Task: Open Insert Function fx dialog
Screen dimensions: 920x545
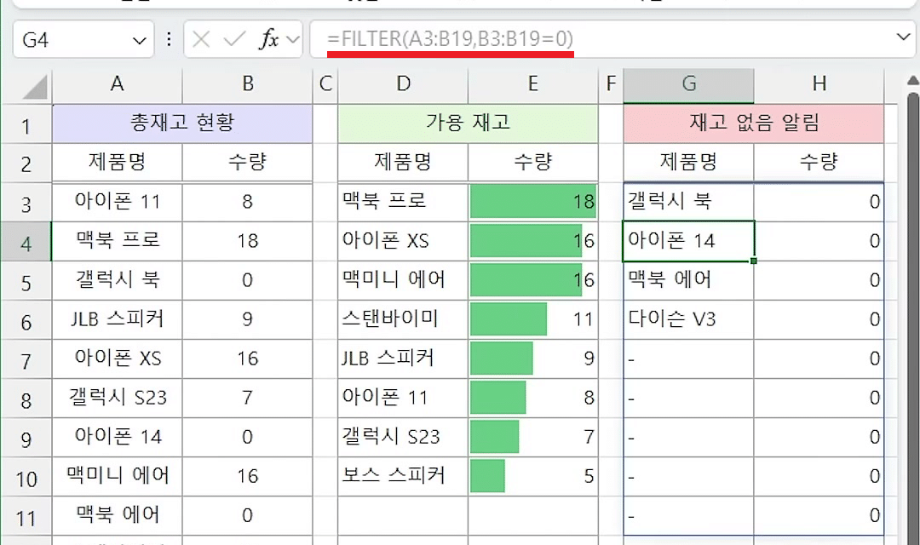Action: click(x=269, y=40)
